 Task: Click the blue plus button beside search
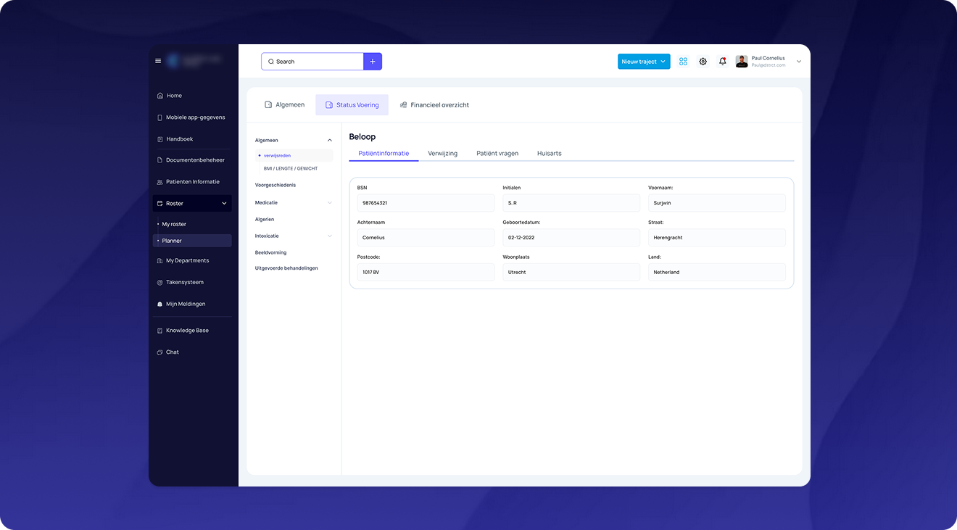point(373,62)
